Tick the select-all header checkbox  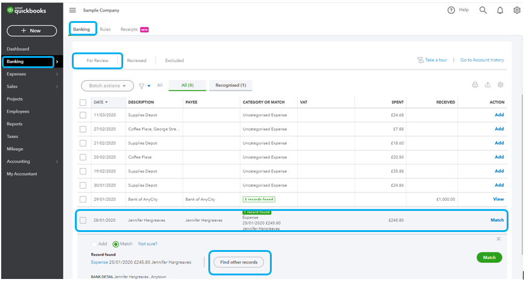83,102
